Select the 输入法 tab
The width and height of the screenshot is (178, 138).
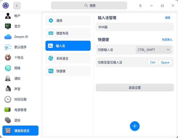(x=68, y=46)
